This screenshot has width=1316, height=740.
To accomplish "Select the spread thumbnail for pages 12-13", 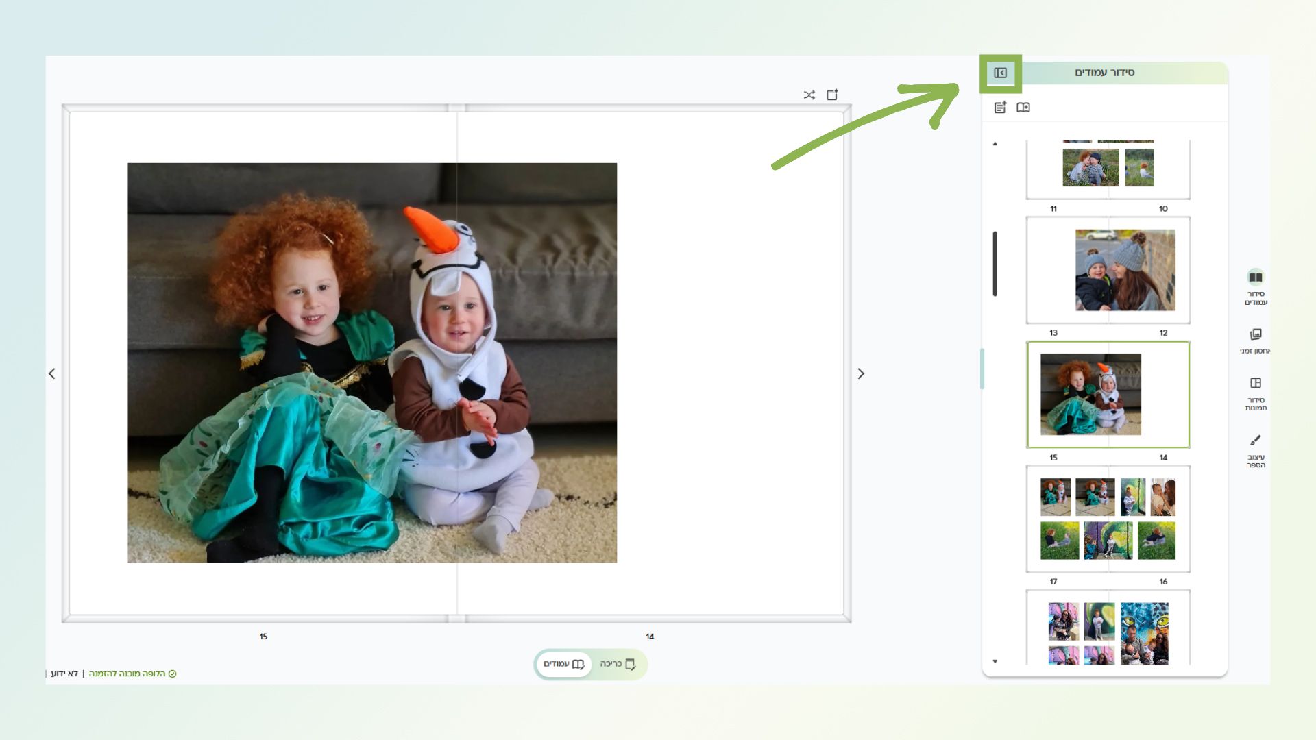I will pos(1108,270).
